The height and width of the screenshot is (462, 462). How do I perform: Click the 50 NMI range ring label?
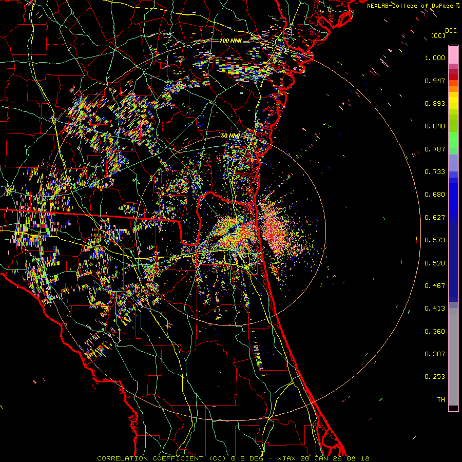230,136
